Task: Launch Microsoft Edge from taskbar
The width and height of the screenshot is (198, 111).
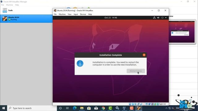Action: pos(75,108)
